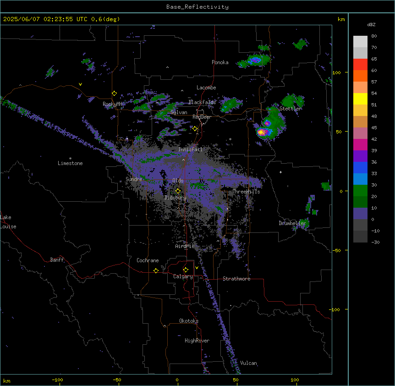395x386 pixels.
Task: Click the yellow station marker near RockyMH
Action: click(114, 93)
